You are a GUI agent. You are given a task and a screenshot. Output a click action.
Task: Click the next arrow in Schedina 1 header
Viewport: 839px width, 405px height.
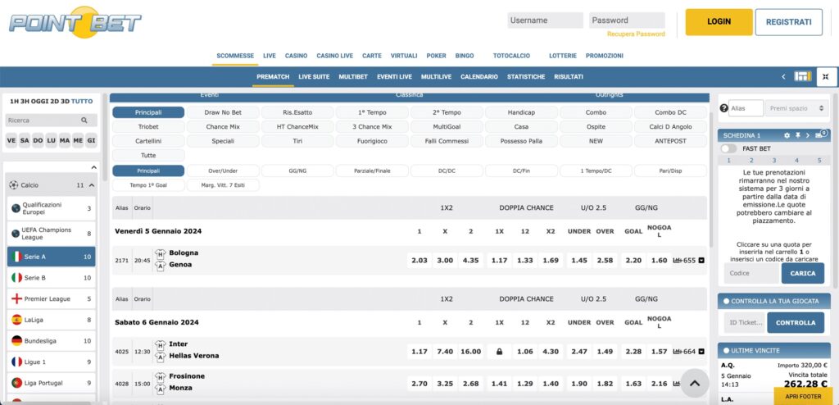[807, 135]
